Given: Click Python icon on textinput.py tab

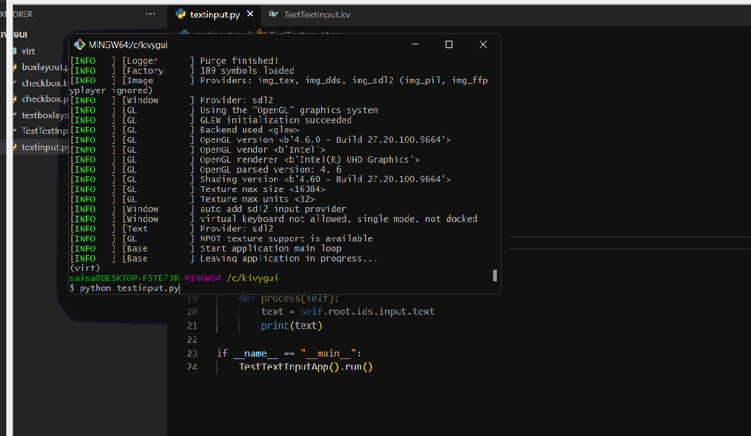Looking at the screenshot, I should point(180,14).
